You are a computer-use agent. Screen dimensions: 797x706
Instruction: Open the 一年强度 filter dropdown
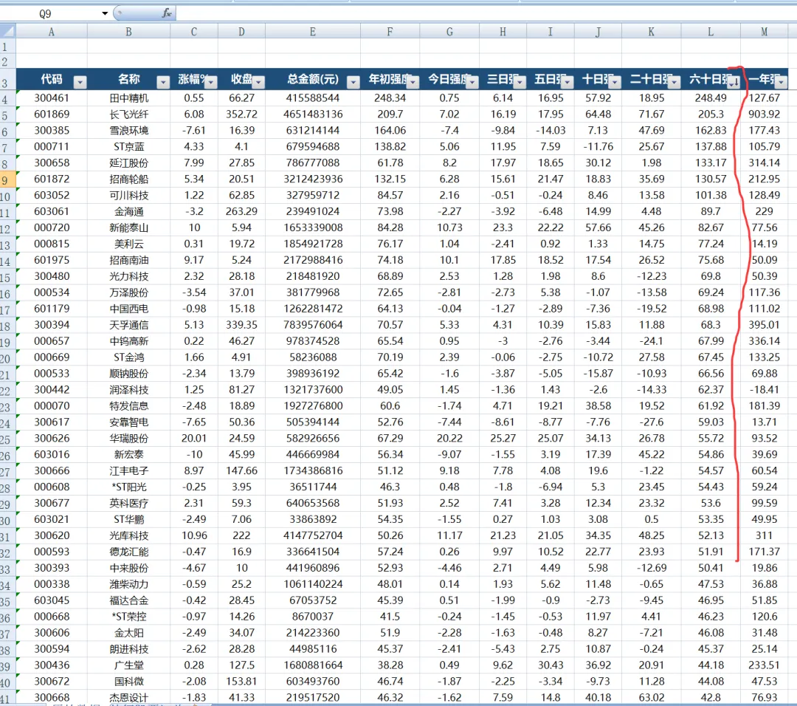coord(782,82)
